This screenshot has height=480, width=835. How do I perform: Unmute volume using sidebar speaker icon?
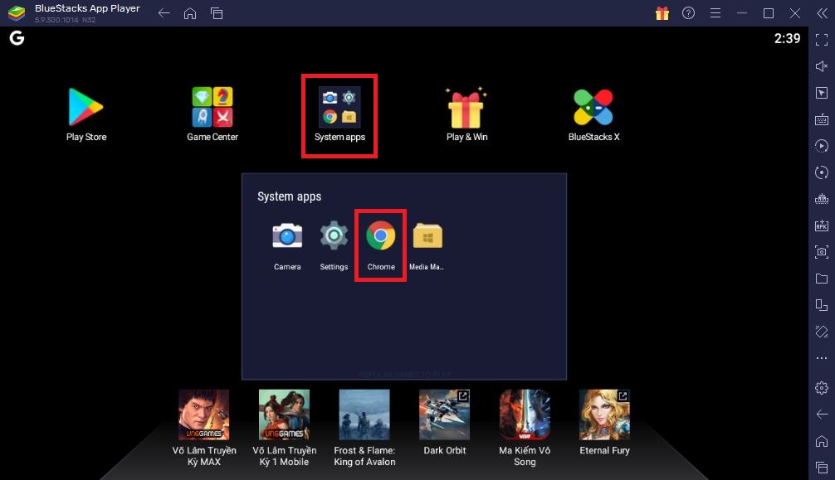pos(822,66)
